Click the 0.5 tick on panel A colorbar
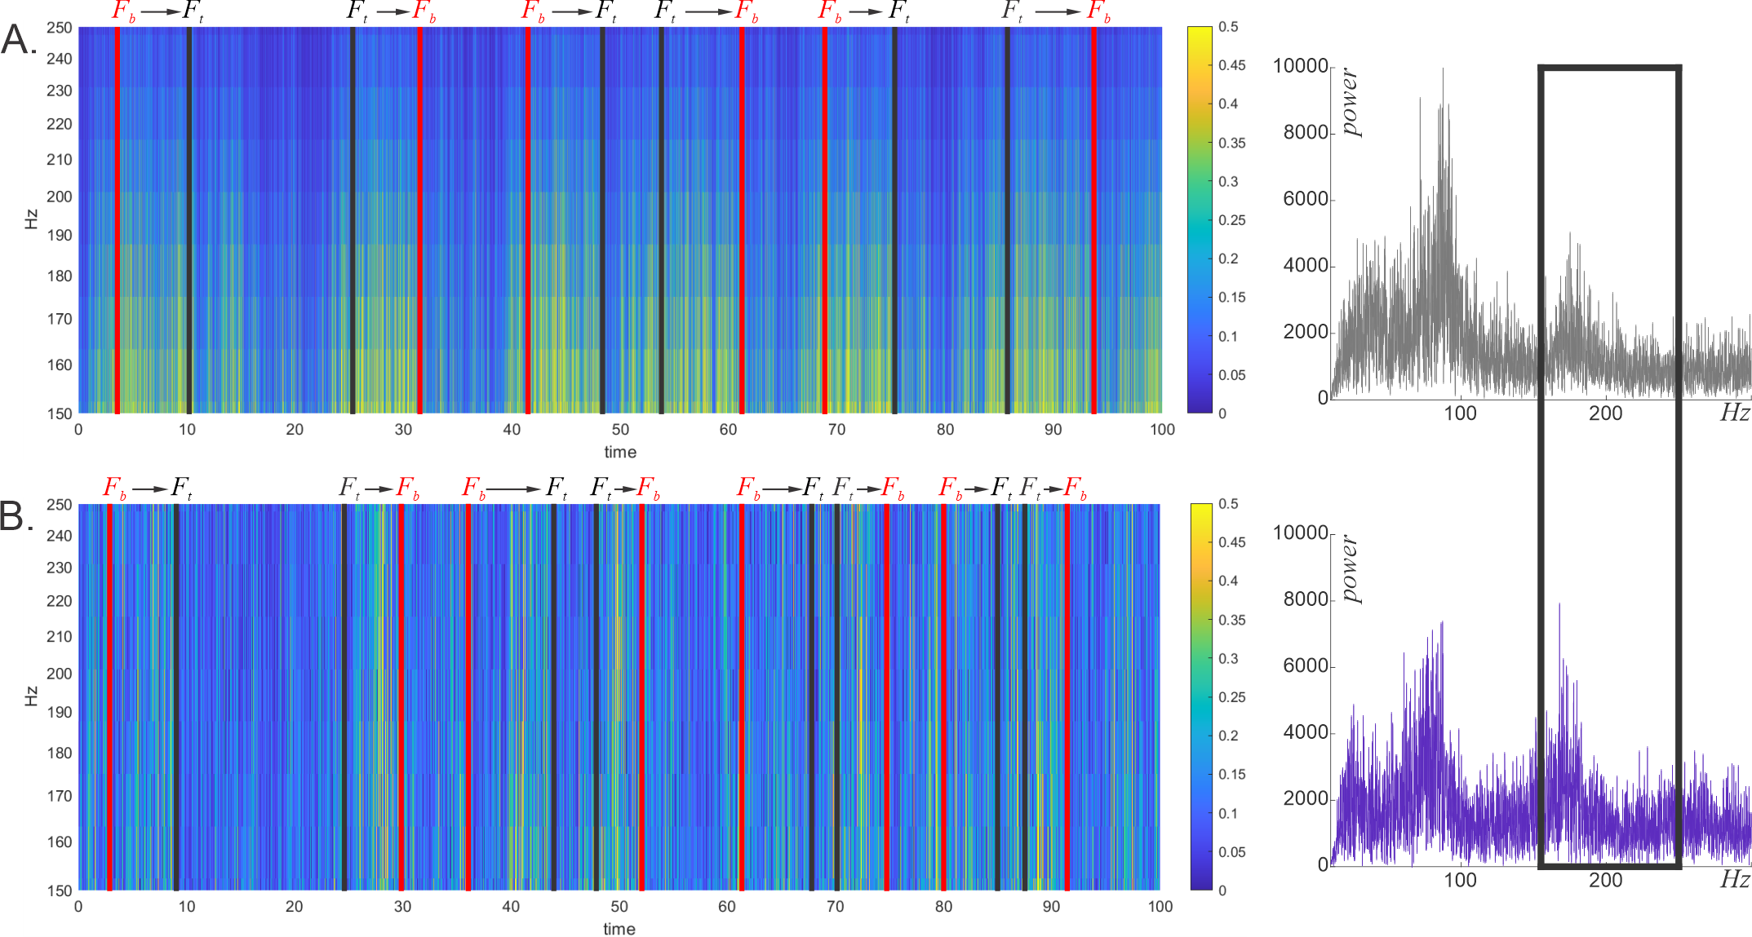This screenshot has height=937, width=1752. tap(1227, 27)
